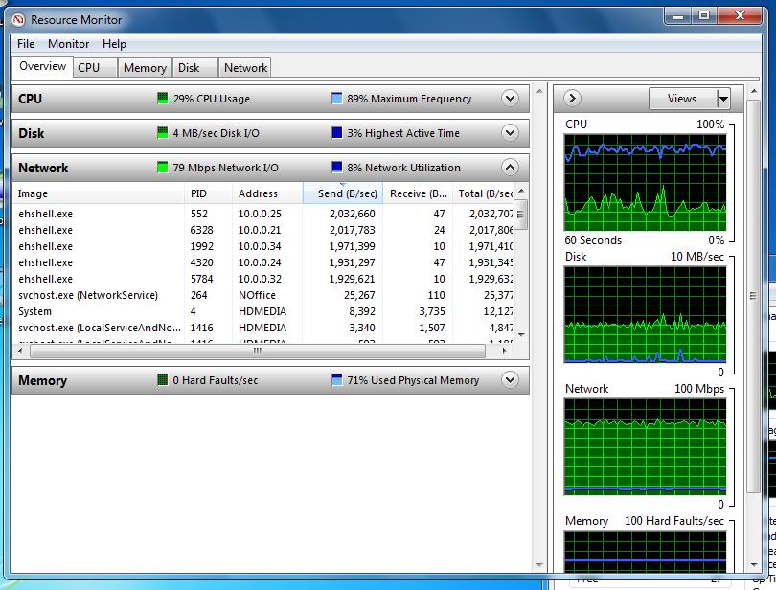Click the green CPU Usage indicator square
The width and height of the screenshot is (776, 590).
162,99
